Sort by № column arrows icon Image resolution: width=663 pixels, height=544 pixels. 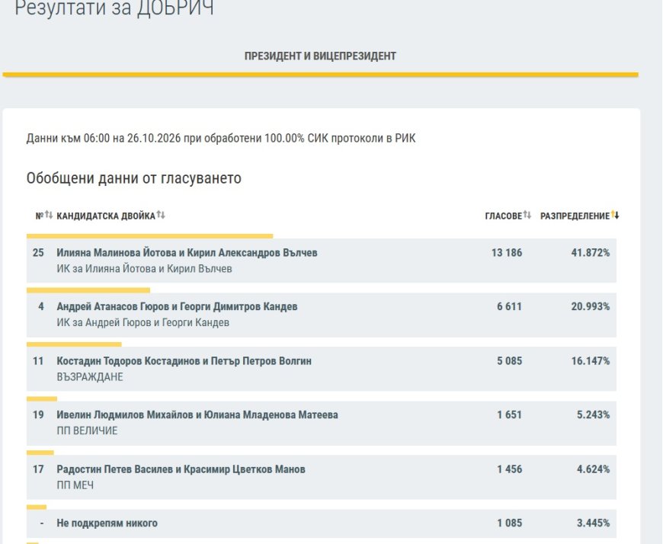point(49,215)
